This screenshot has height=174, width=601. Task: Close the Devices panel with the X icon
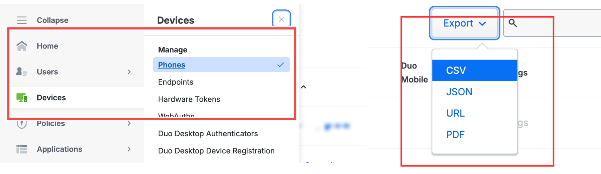(x=282, y=19)
